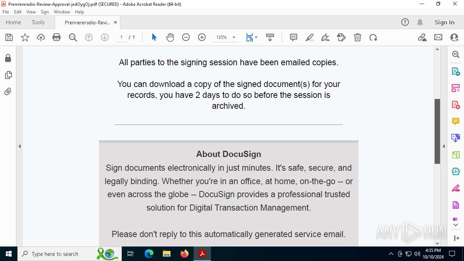Open the Create PDF tool in right pane
Viewport: 464px width, 261px height.
click(x=456, y=105)
